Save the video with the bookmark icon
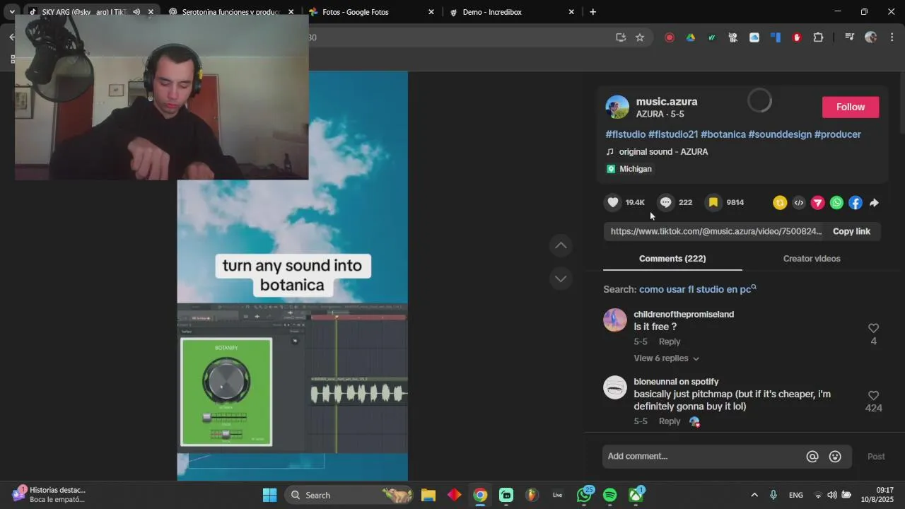Image resolution: width=905 pixels, height=509 pixels. [x=713, y=202]
